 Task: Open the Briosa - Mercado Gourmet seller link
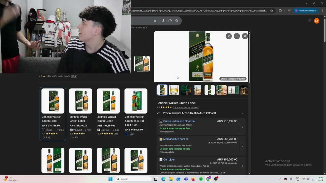(x=179, y=121)
